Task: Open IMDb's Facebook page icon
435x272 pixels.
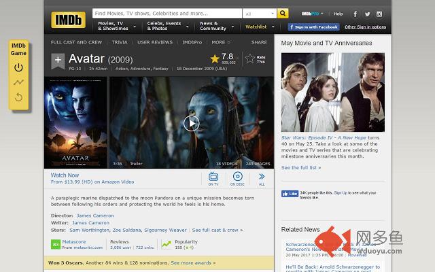Action: click(355, 14)
